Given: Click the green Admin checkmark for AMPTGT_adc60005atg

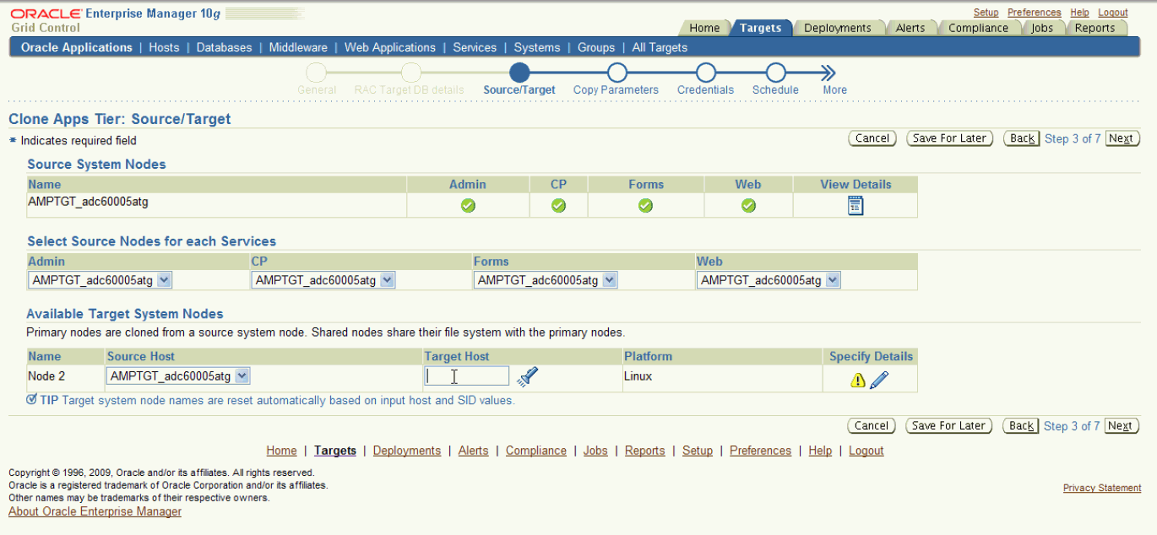Looking at the screenshot, I should tap(468, 205).
